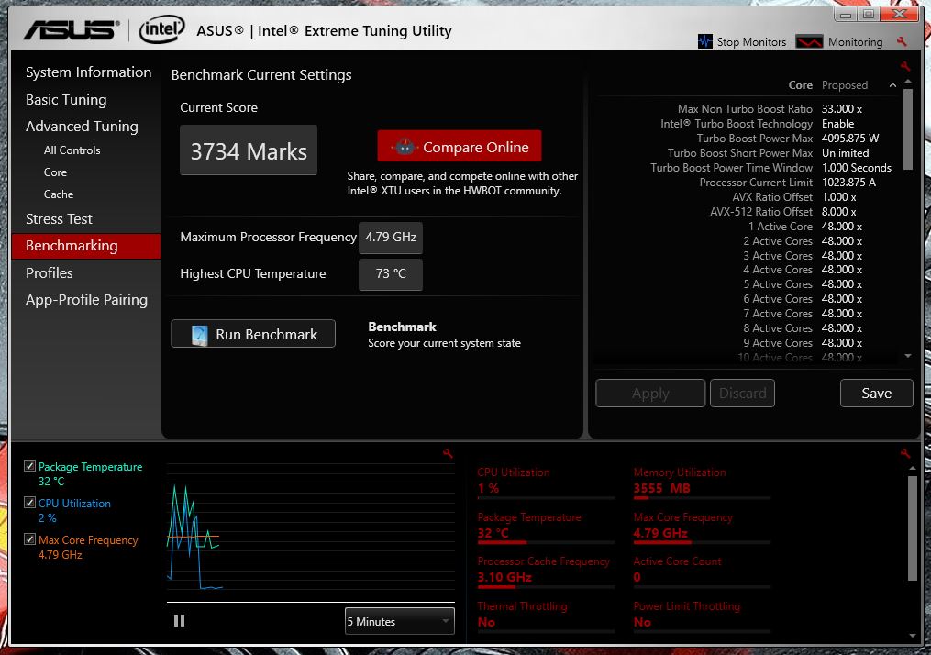Open the 5 Minutes time range dropdown
The height and width of the screenshot is (655, 931).
click(x=400, y=621)
